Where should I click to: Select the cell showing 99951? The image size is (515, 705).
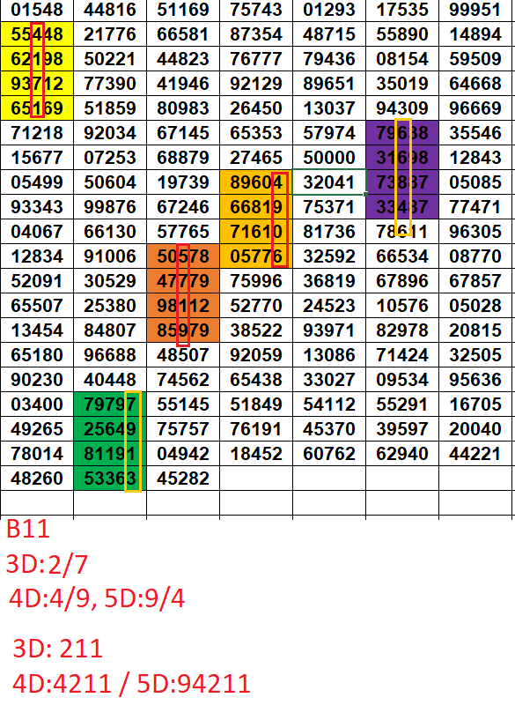pyautogui.click(x=475, y=10)
